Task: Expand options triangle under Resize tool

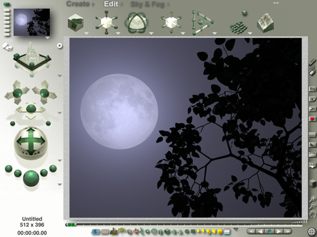Action: tap(118, 34)
